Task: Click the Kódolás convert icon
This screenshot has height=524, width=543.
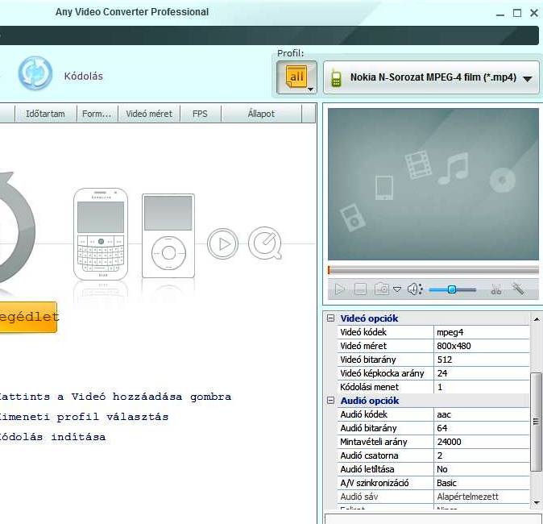Action: pyautogui.click(x=35, y=73)
